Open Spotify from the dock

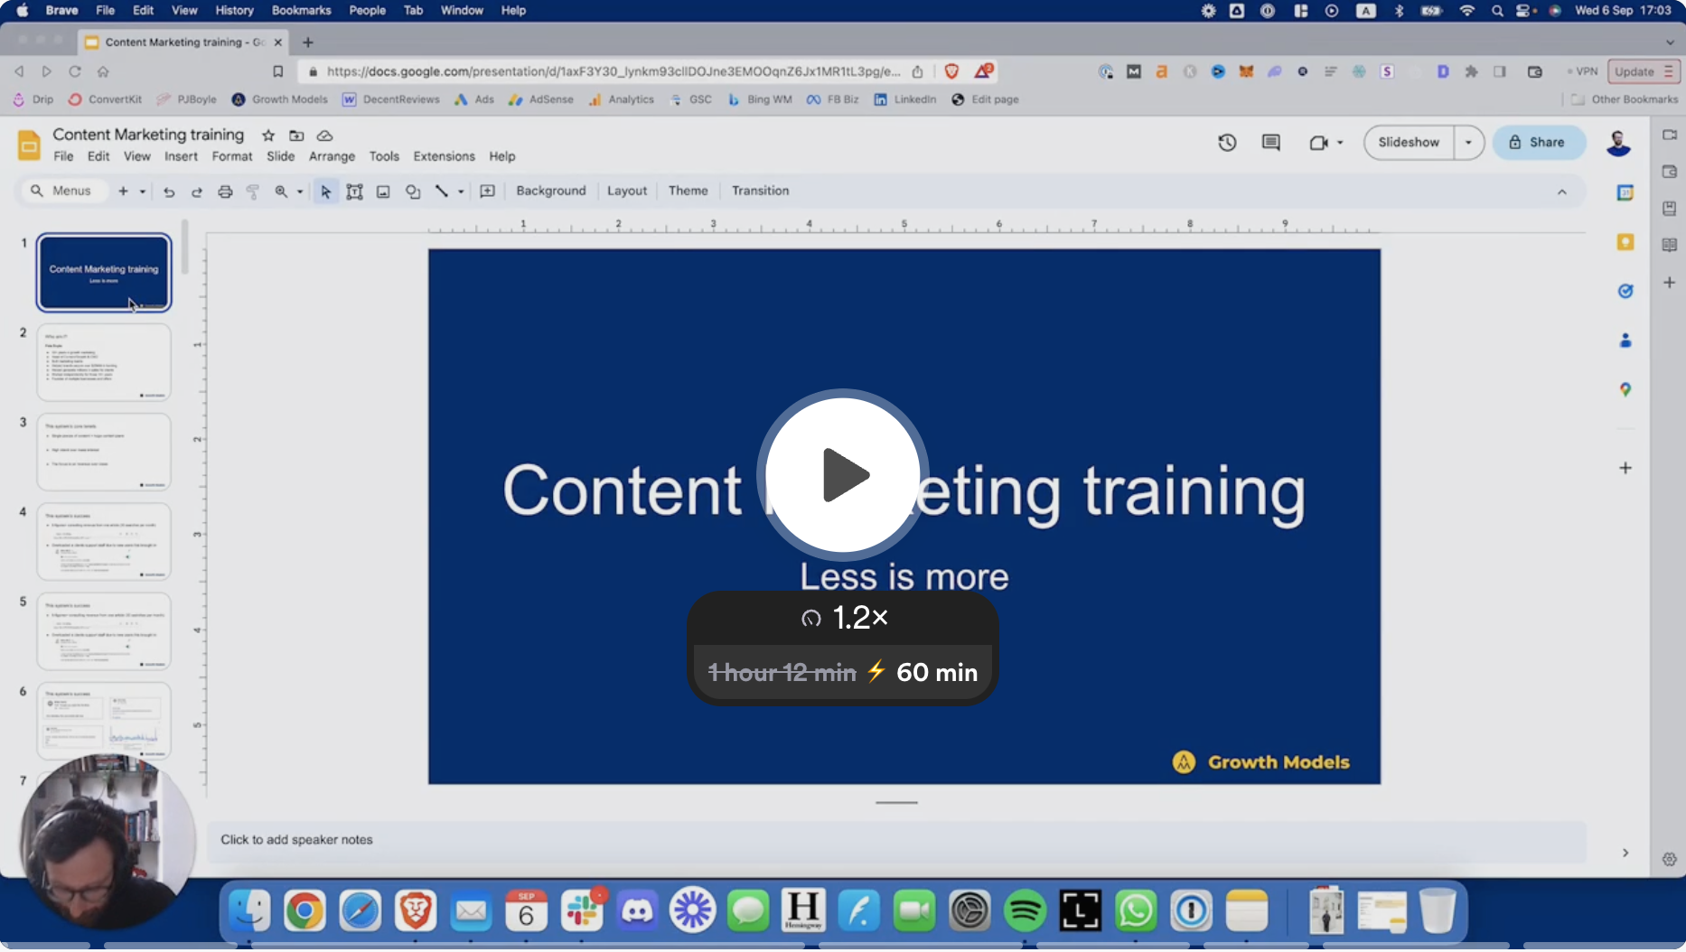pos(1025,910)
